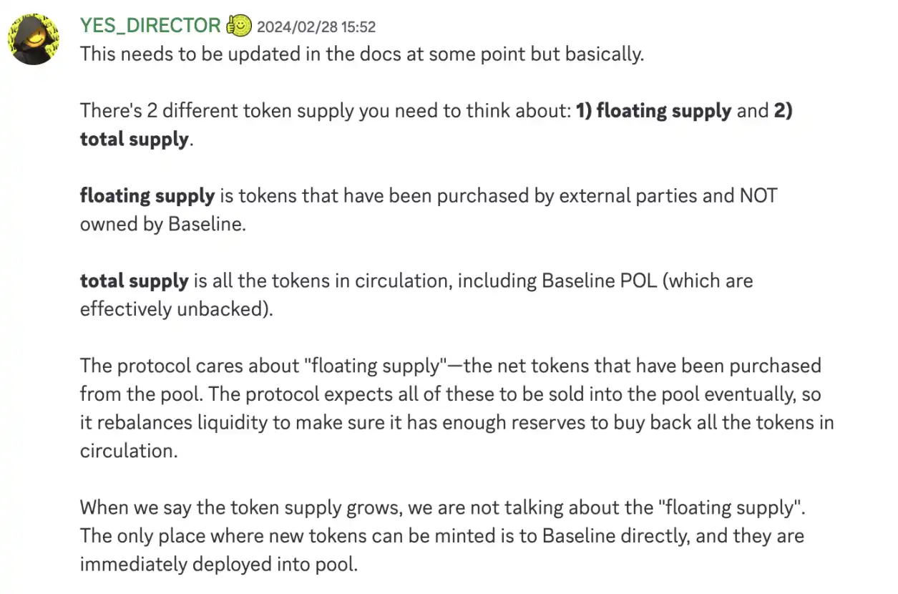Click the "effectively unbacked)." text

tap(176, 309)
